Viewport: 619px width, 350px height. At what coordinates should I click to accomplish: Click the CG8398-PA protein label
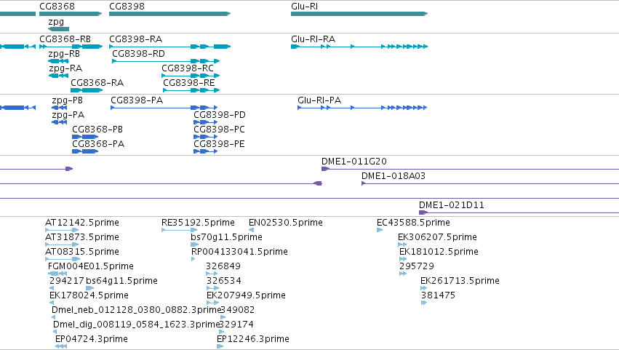[137, 100]
